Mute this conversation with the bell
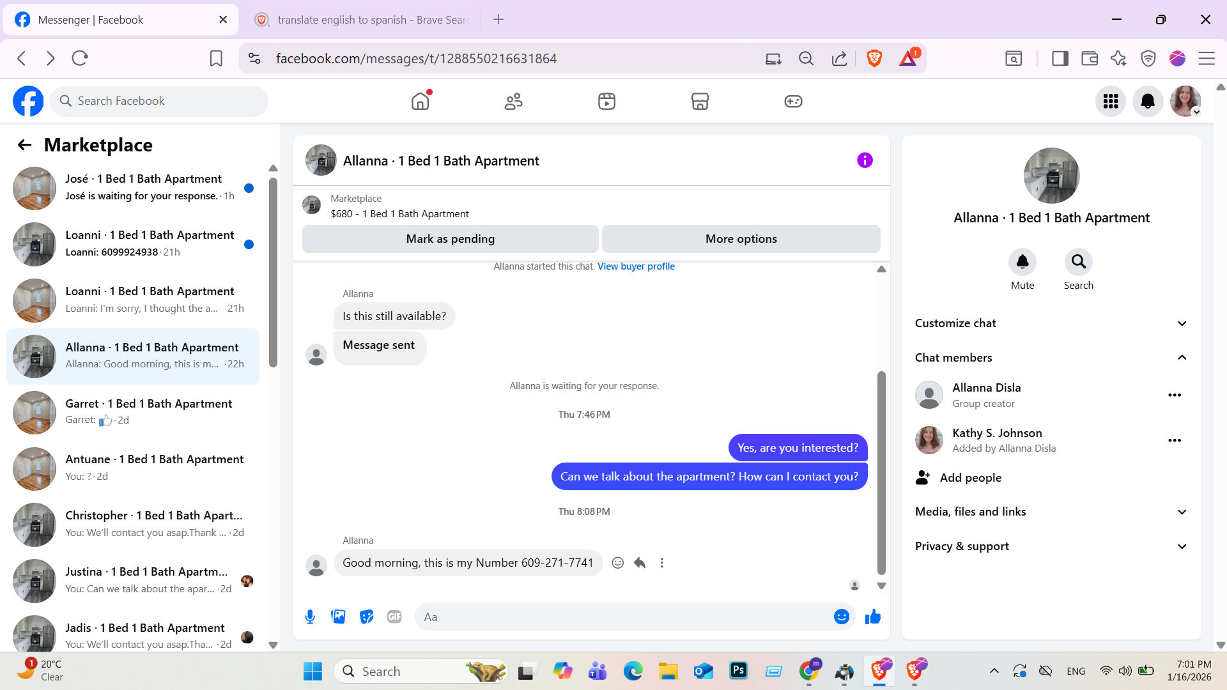The height and width of the screenshot is (690, 1227). coord(1022,262)
